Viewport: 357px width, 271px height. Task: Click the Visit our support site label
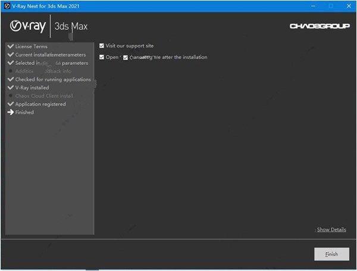click(130, 46)
